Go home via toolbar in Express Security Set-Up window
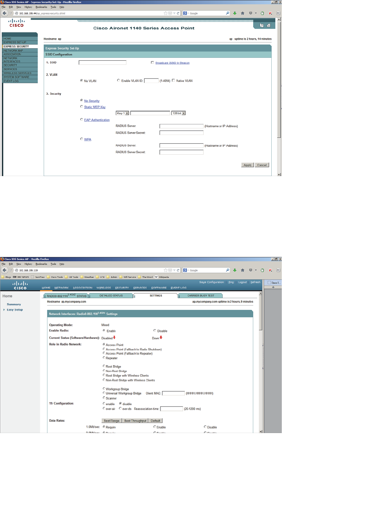 242,13
